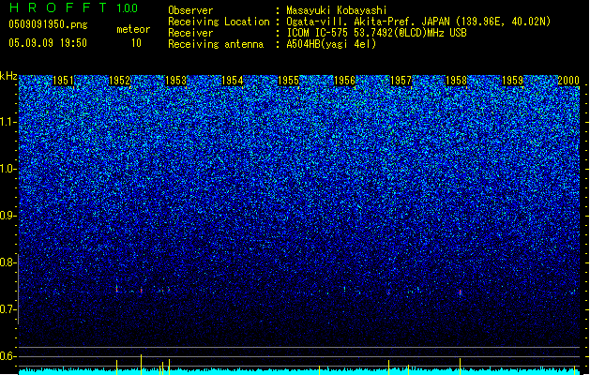590x375 pixels.
Task: Click the 1957 time marker
Action: tap(401, 81)
